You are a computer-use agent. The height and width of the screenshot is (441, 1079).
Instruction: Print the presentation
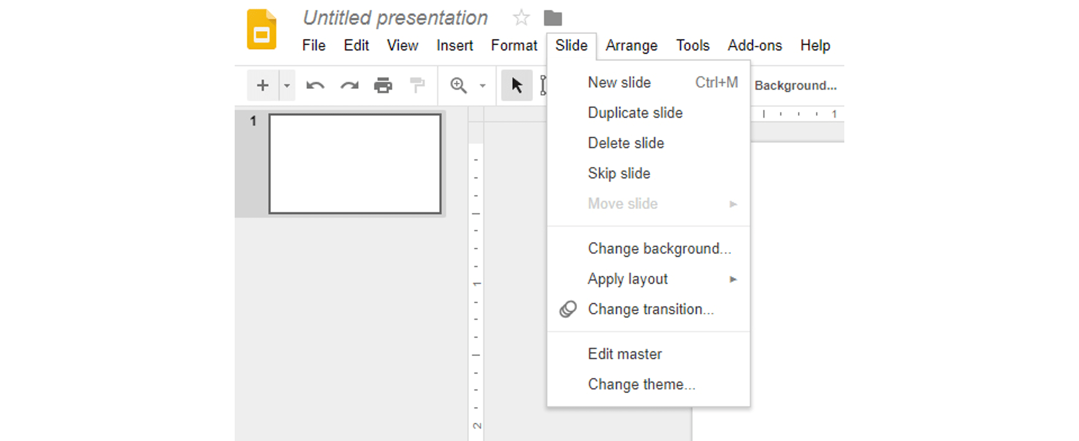coord(383,85)
